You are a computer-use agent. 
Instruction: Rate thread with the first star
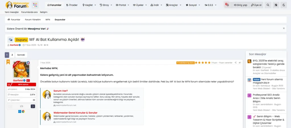197,63
